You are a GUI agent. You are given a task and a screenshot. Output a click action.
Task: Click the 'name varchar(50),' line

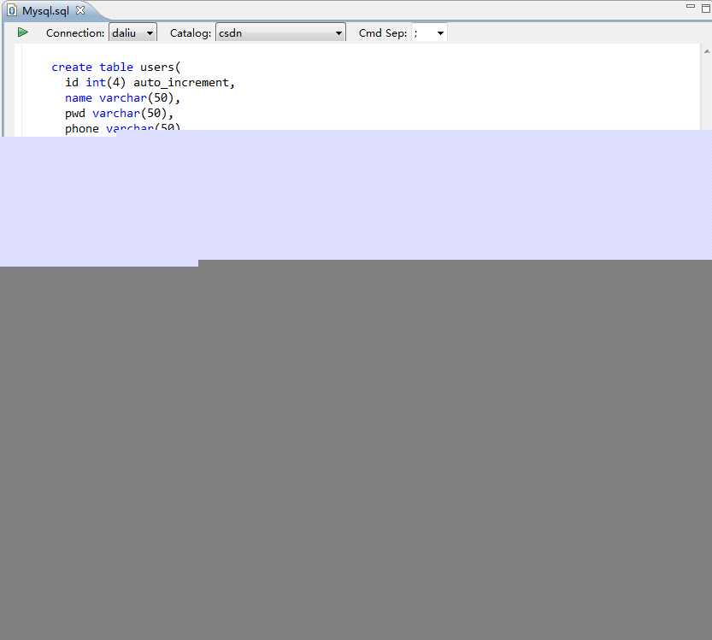coord(122,98)
